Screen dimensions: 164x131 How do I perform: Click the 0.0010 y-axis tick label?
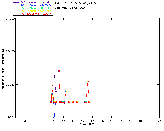click(10, 85)
